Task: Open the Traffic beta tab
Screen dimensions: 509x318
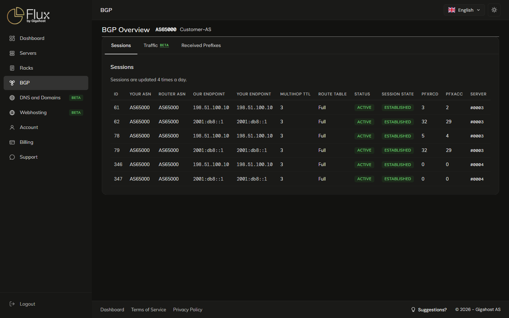Action: click(156, 46)
